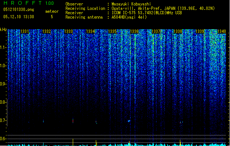
Task: Click the 1.1 kHz axis label
Action: 3,47
